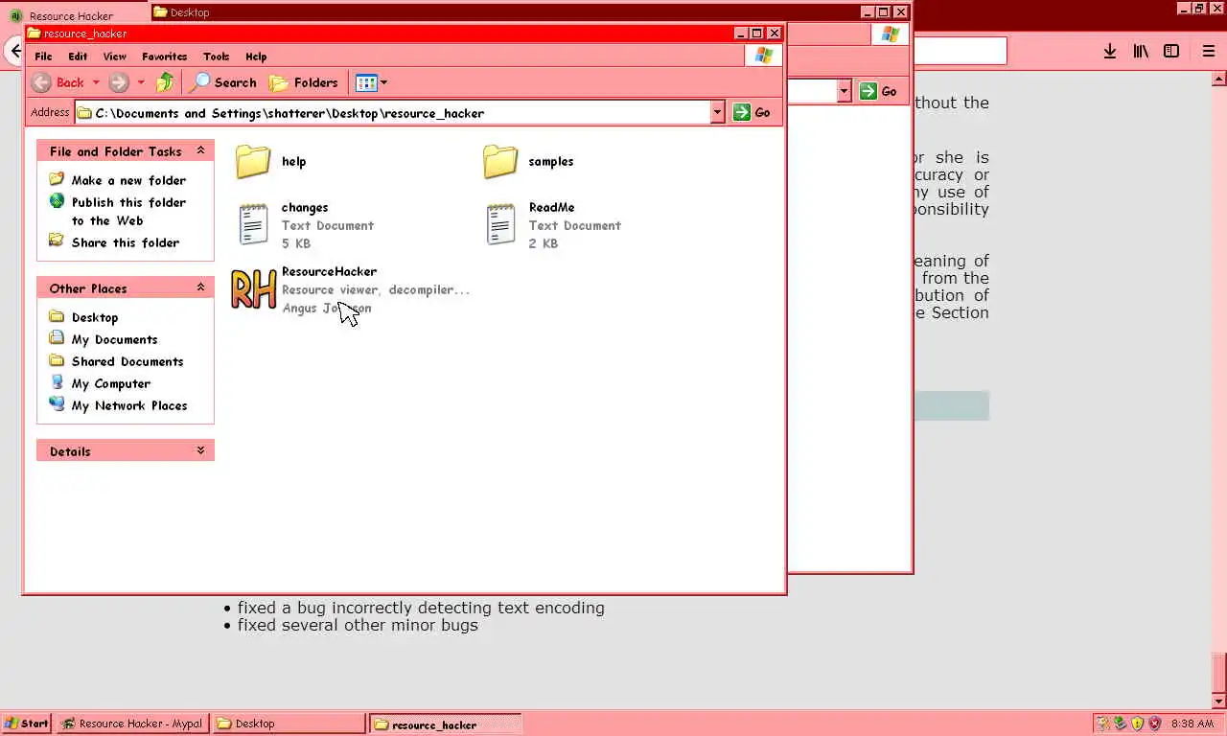Click the browser search field
Viewport: 1227px width, 736px height.
[960, 51]
